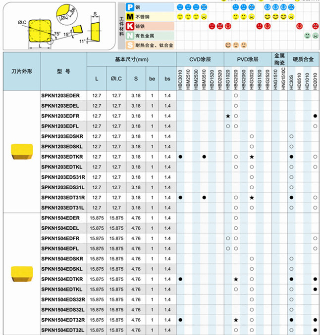
Task: Click the star marker in SPKN1203EDTKR row
Action: pos(252,157)
